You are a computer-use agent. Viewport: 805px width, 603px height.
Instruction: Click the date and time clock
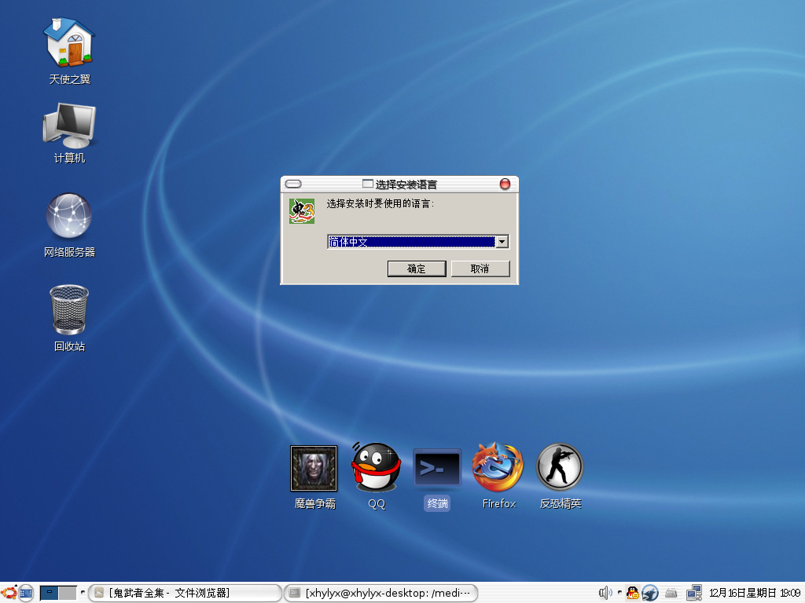click(755, 594)
